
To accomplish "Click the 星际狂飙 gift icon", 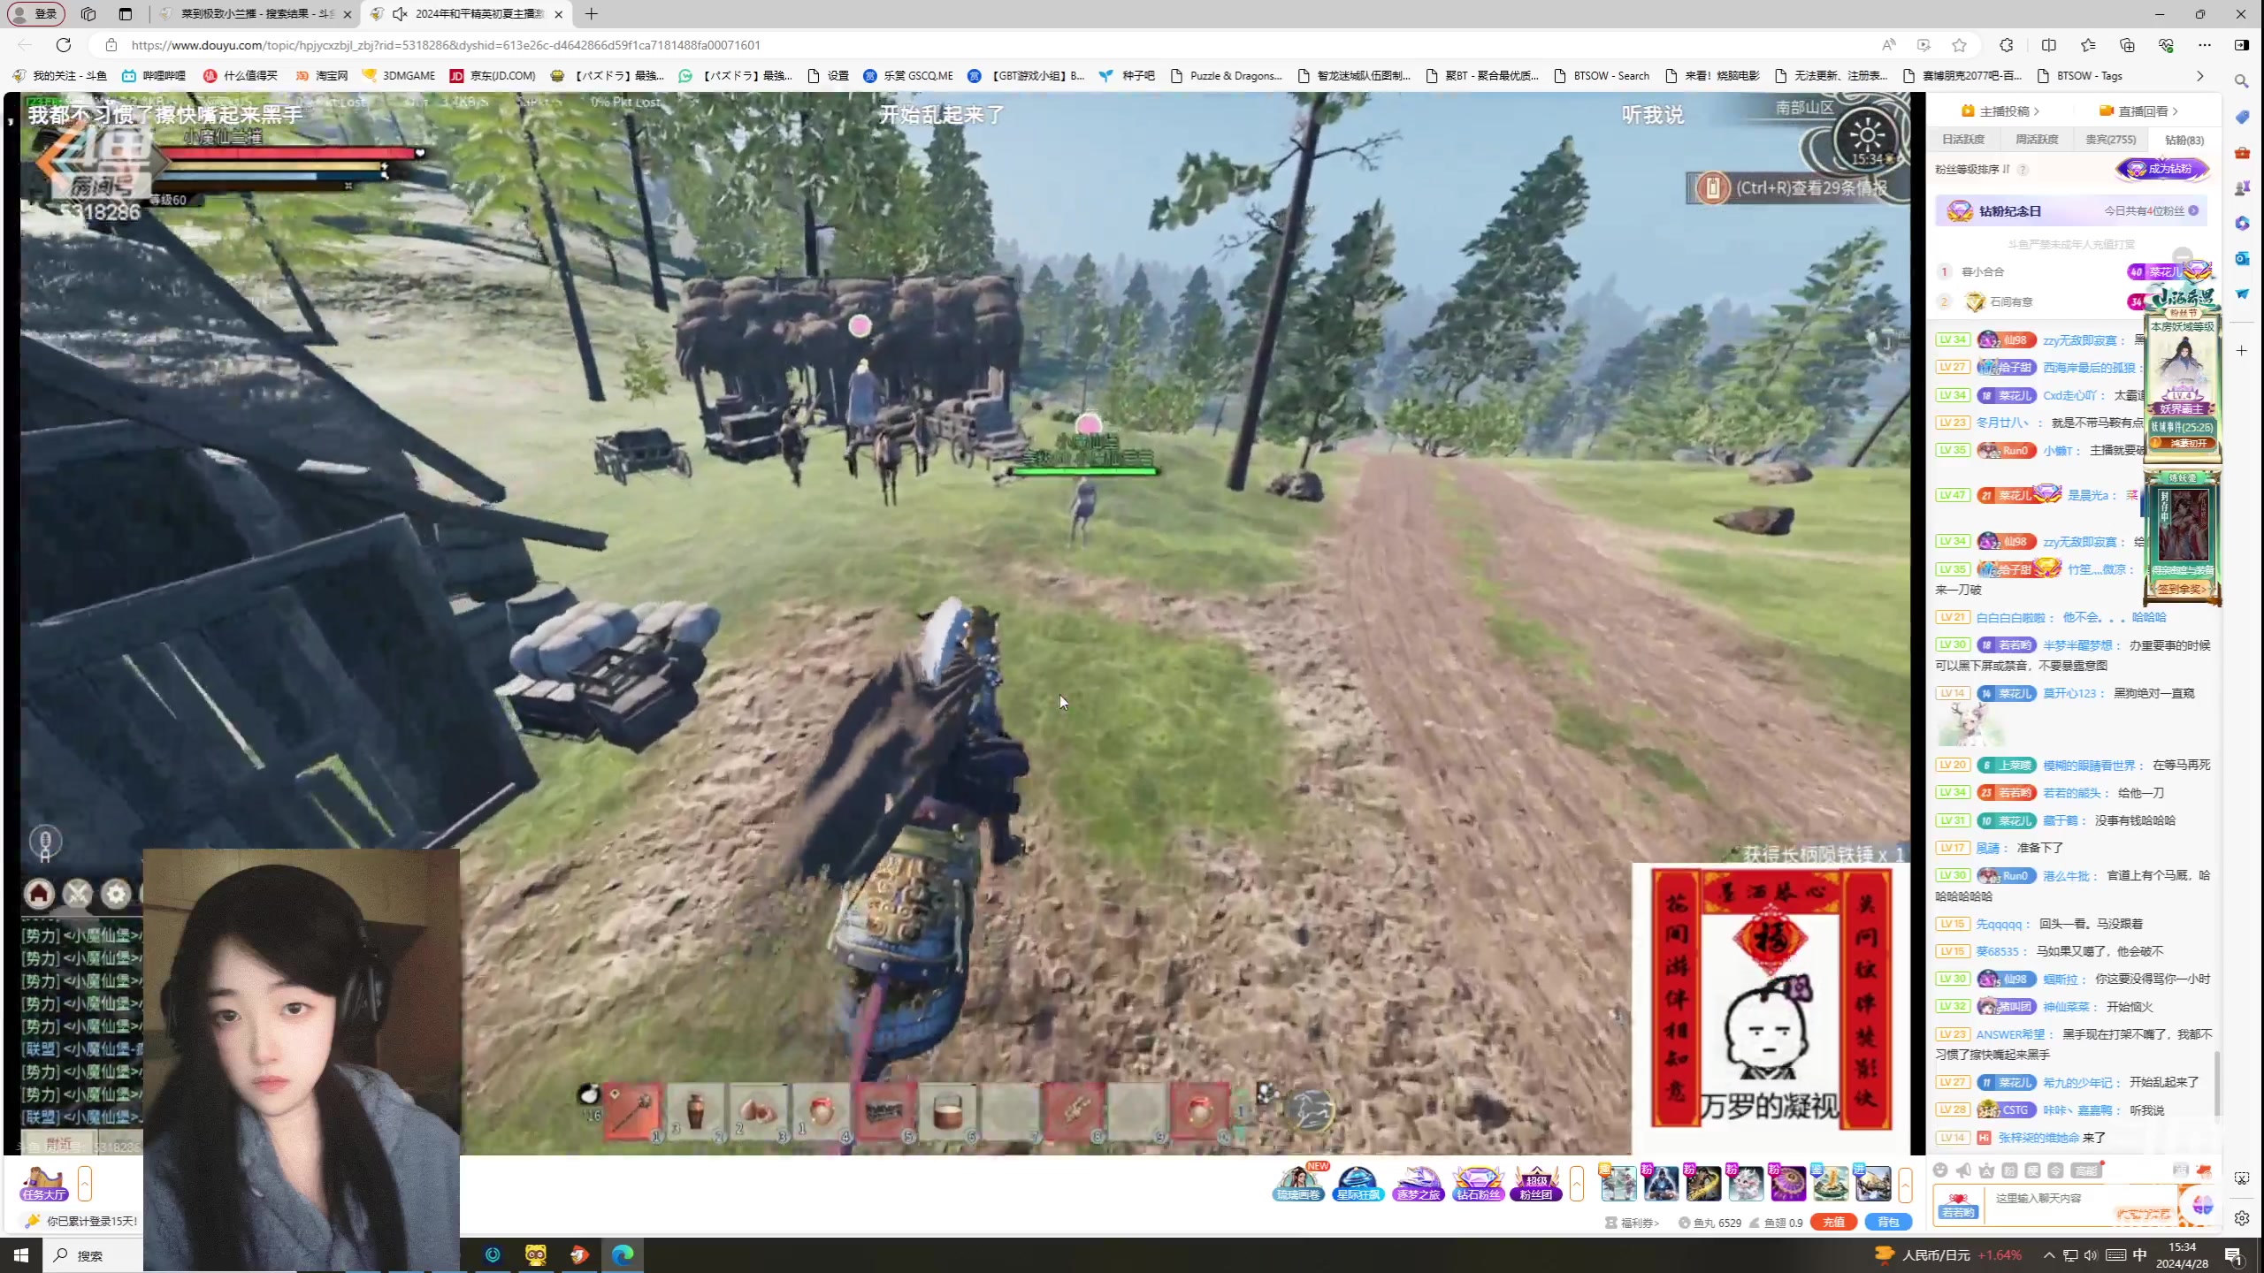I will 1358,1182.
